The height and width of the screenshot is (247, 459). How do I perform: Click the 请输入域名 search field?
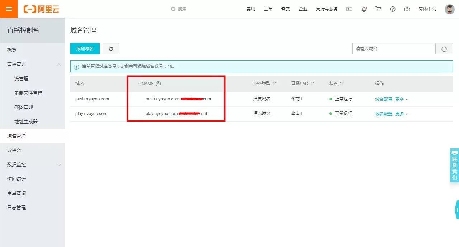click(394, 49)
